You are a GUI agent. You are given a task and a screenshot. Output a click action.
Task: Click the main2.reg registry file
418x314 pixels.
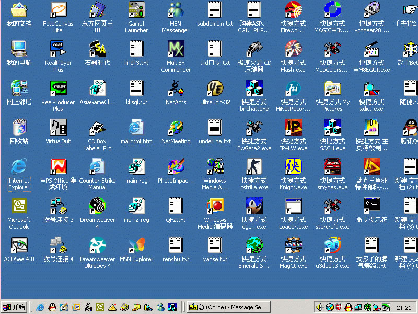[x=136, y=206]
